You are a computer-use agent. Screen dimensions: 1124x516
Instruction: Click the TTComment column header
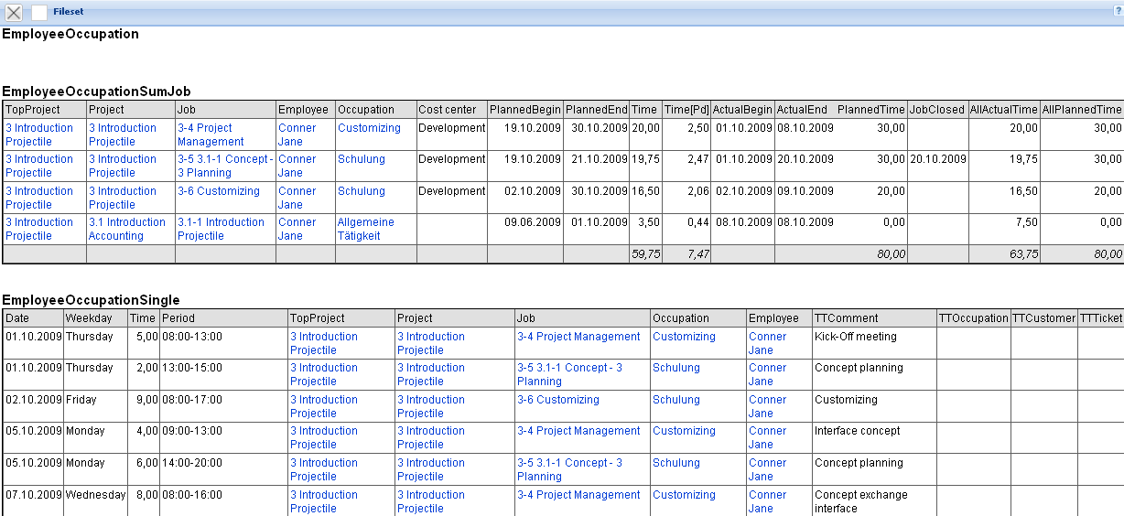[x=846, y=318]
